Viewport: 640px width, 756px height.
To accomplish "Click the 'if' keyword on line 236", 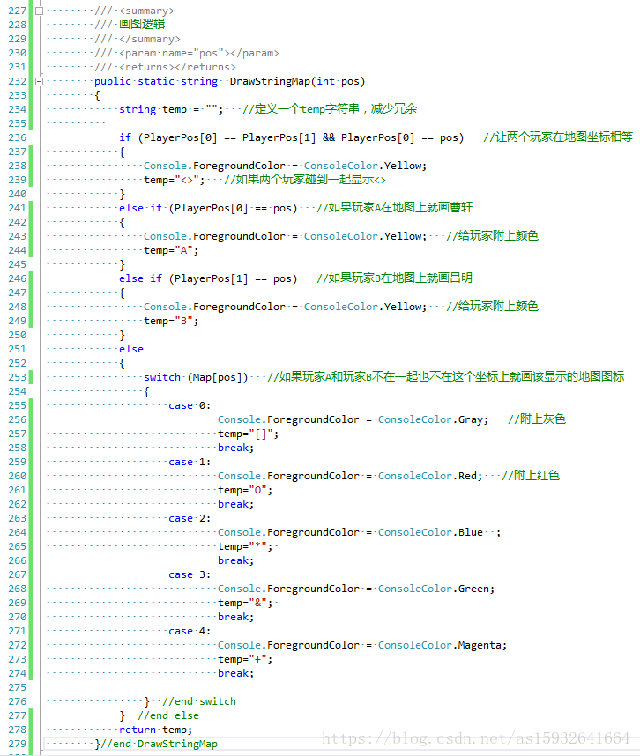I will tap(125, 137).
